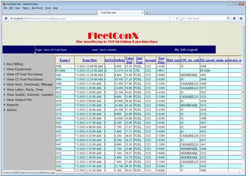251x176 pixels.
Task: Expand View CP Fuel Purchases
Action: [x=24, y=74]
